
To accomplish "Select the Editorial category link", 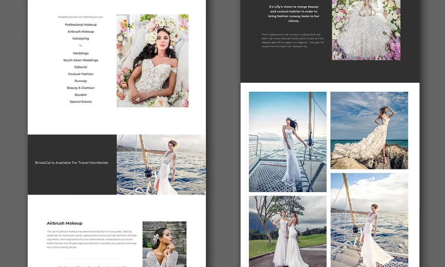I will pyautogui.click(x=81, y=67).
